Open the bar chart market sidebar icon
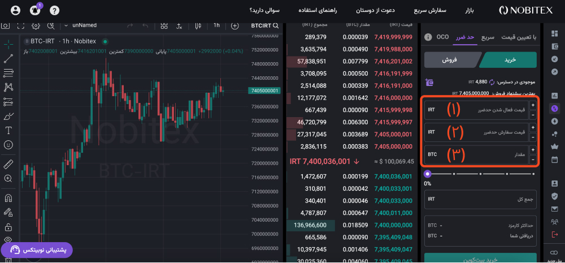Screen dimensions: 565x263 [x=554, y=96]
